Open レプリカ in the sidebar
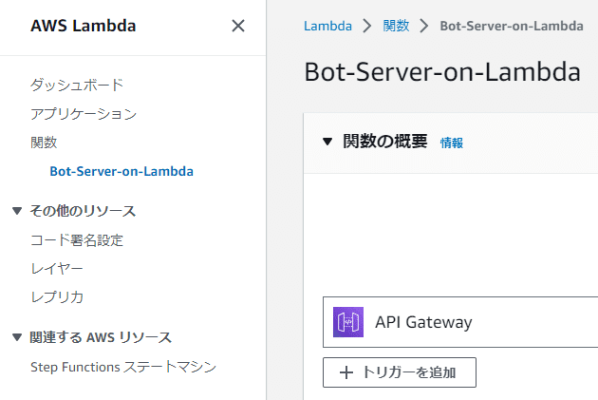 click(x=57, y=297)
